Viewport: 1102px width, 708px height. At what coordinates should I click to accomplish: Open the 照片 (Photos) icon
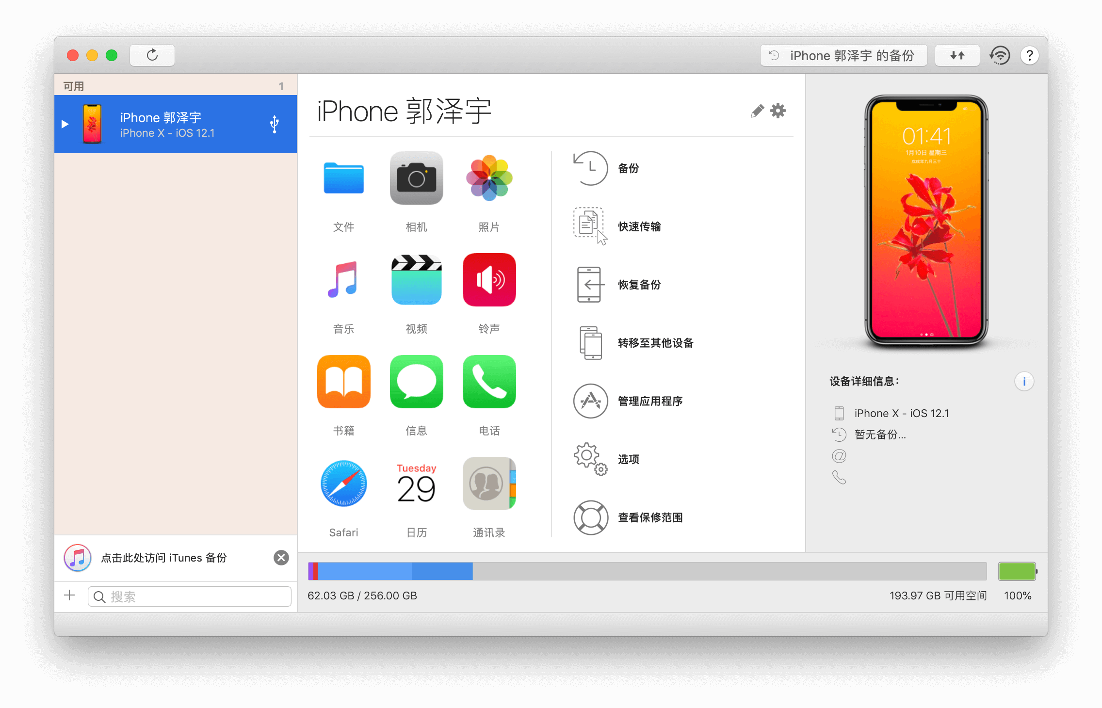[x=489, y=178]
